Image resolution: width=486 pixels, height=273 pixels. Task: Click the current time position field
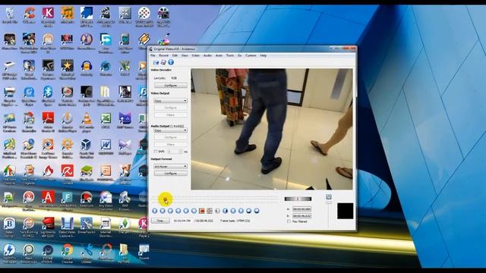click(x=182, y=221)
